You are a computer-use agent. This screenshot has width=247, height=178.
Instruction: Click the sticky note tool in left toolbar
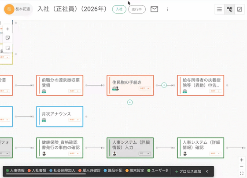7,38
